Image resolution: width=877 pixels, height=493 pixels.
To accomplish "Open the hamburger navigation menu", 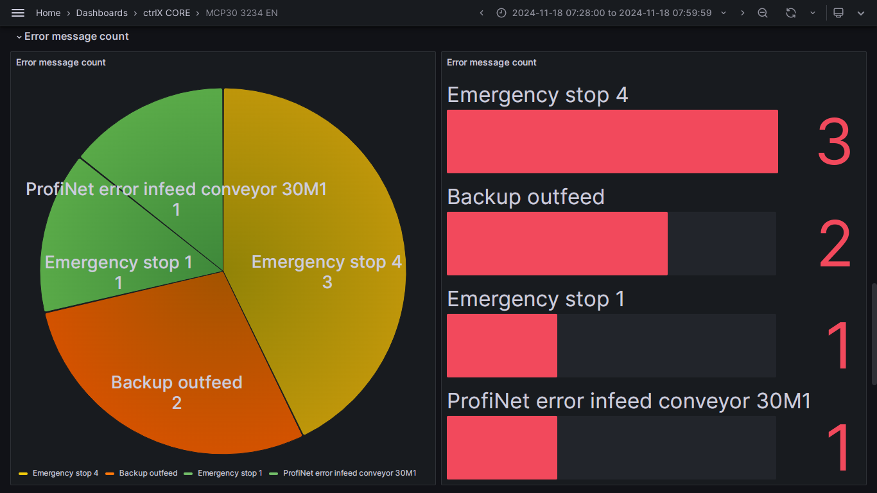I will tap(18, 13).
